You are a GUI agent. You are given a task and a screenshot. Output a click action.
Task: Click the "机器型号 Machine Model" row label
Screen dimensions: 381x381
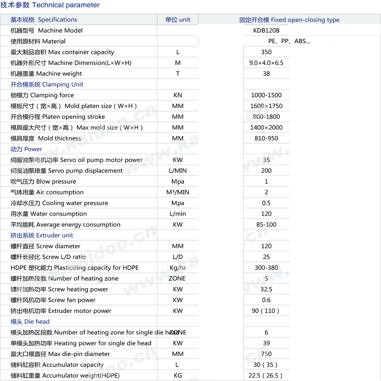tap(47, 30)
